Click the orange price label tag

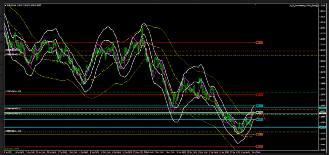coord(259,134)
